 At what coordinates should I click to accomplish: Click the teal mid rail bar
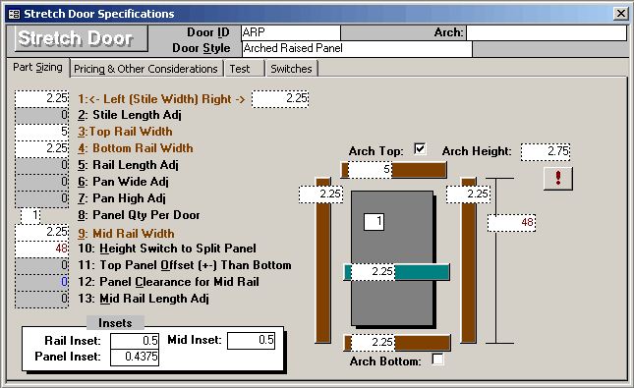(x=422, y=272)
